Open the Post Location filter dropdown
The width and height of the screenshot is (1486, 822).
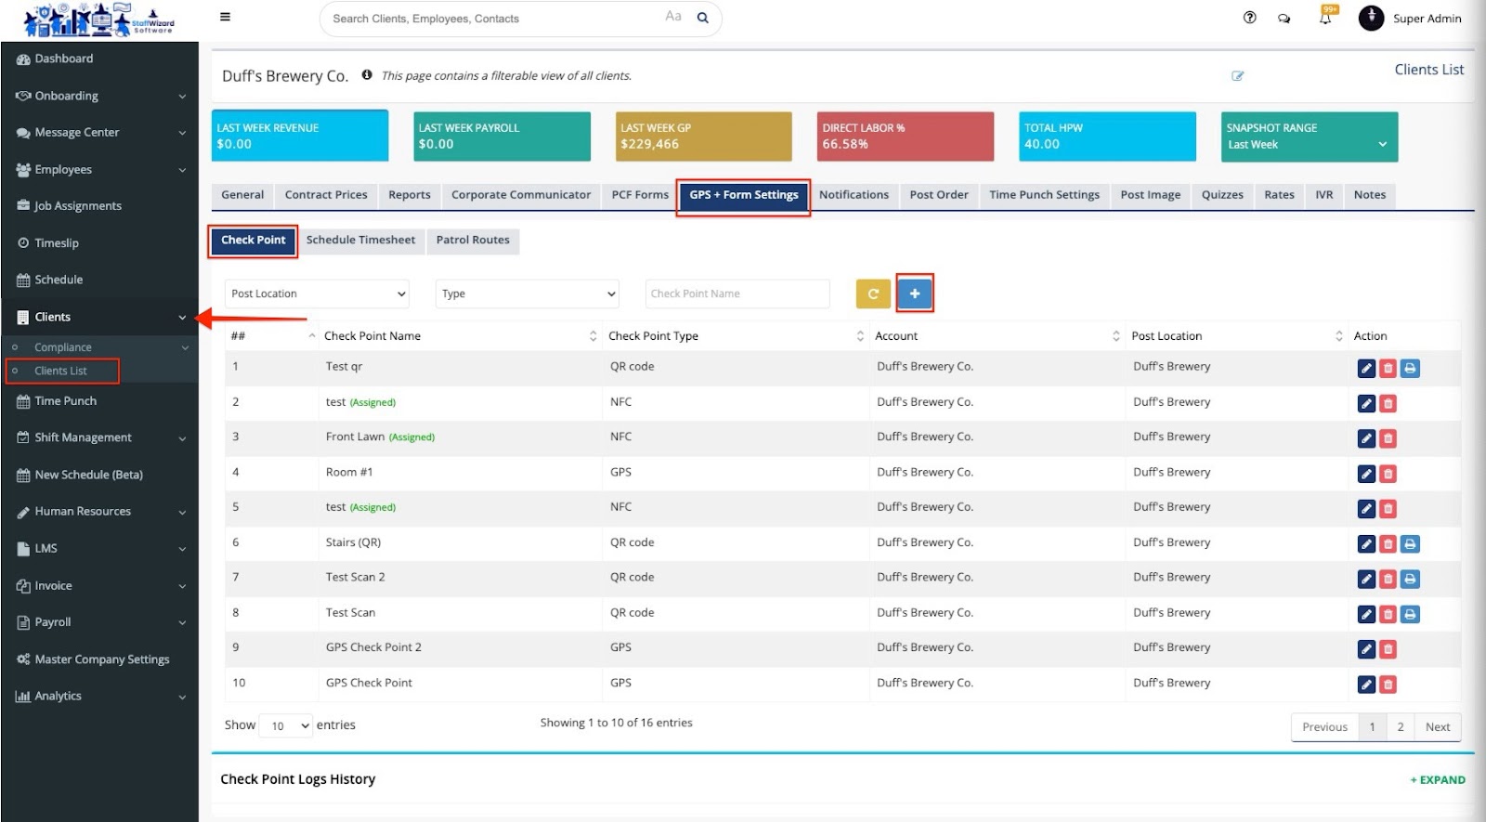click(317, 294)
